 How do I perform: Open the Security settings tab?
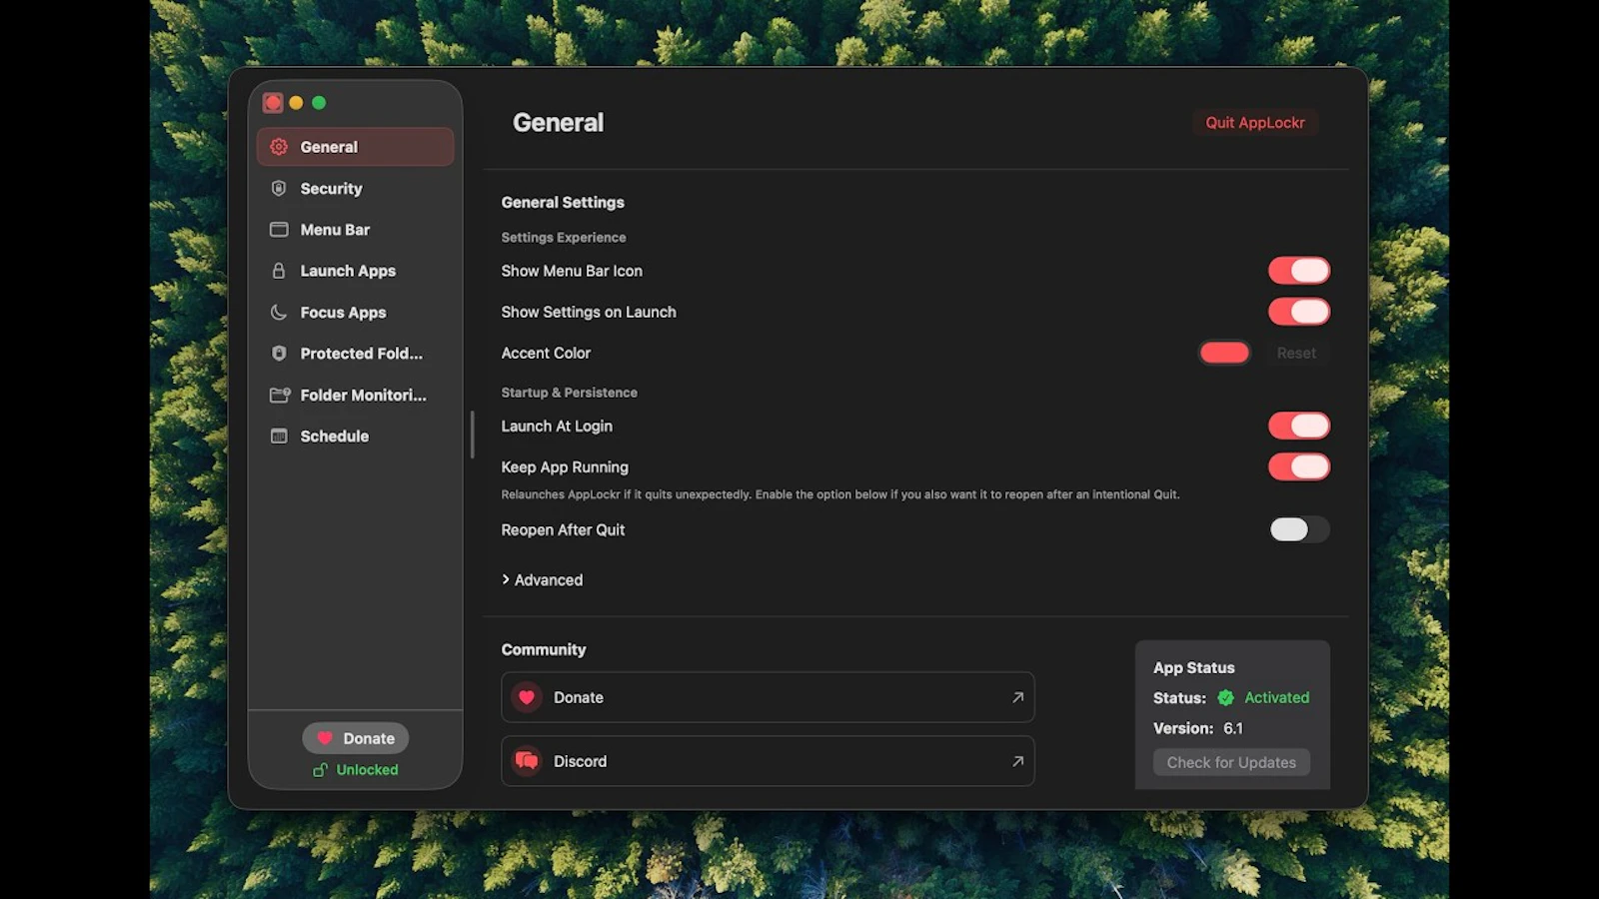pyautogui.click(x=355, y=188)
